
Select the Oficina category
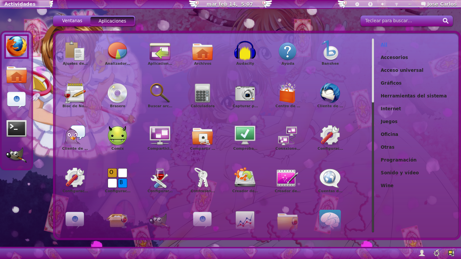[x=389, y=134]
